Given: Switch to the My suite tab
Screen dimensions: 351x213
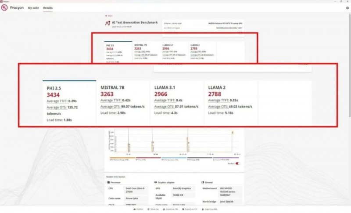Looking at the screenshot, I should coord(33,8).
